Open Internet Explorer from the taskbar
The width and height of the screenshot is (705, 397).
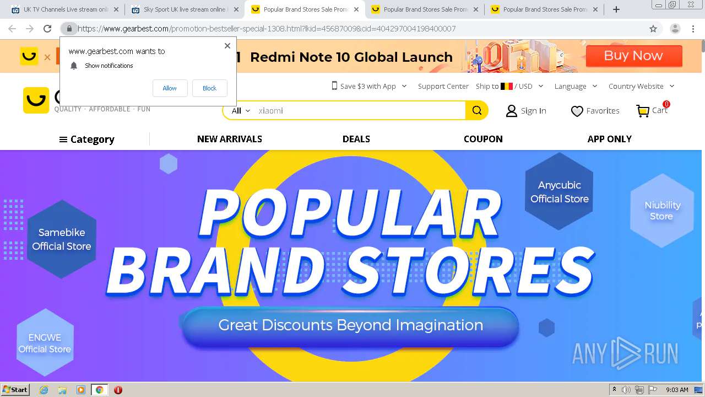point(44,390)
